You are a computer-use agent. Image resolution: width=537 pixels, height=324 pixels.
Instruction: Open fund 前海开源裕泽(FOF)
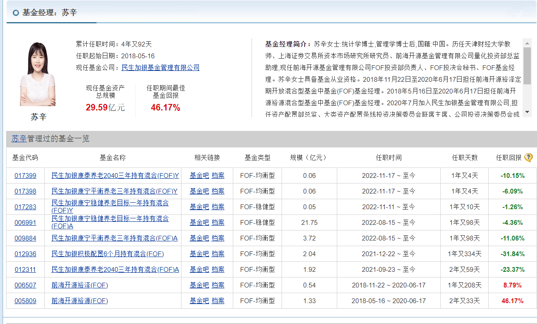pyautogui.click(x=80, y=285)
